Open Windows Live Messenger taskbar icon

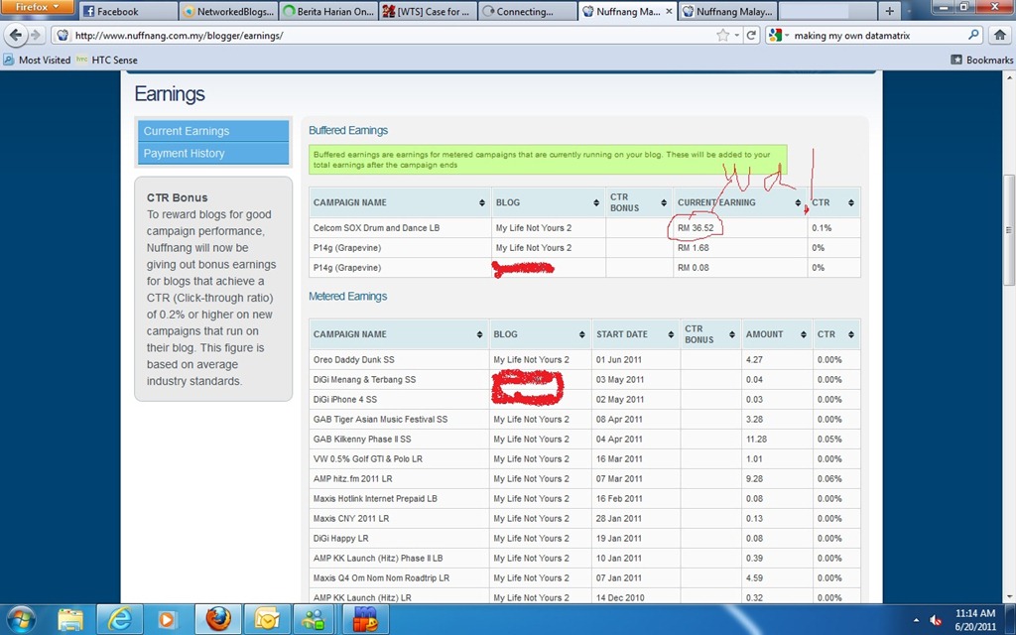pos(315,619)
